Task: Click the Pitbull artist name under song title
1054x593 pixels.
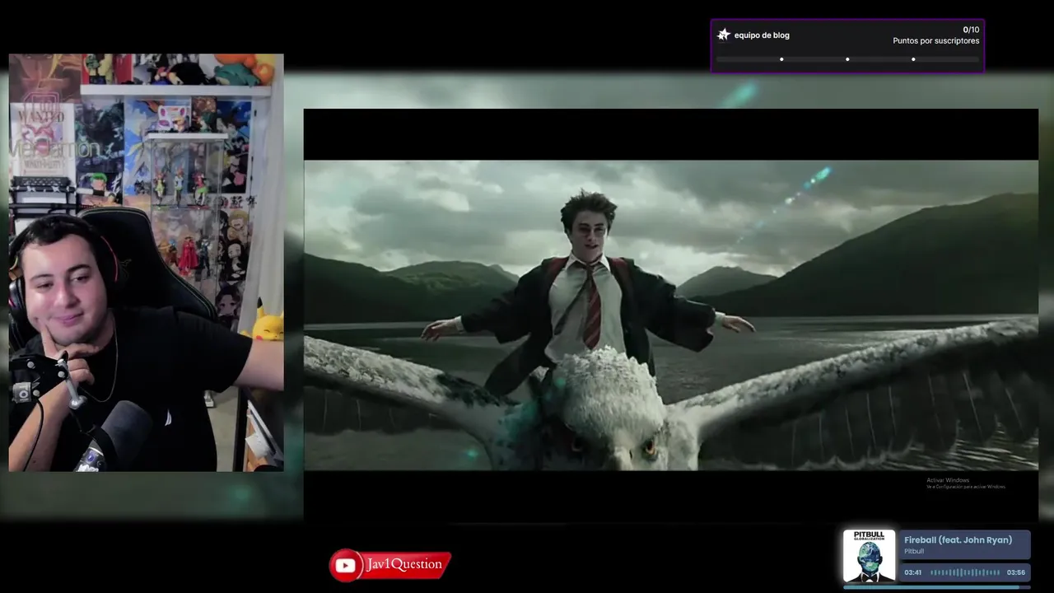Action: pos(914,551)
